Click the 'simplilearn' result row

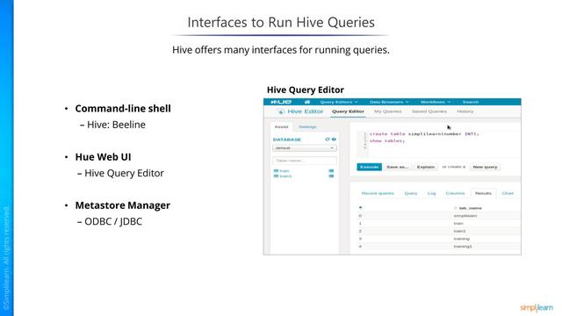439,216
